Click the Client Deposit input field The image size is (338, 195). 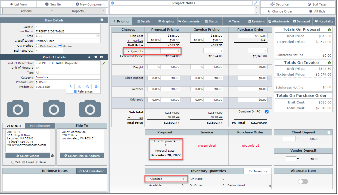[x=289, y=139]
